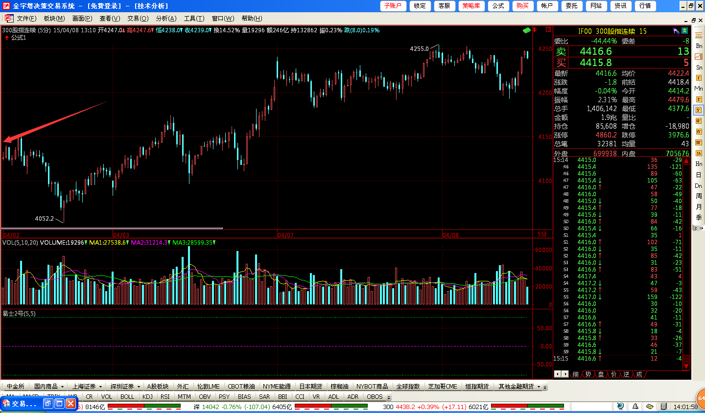Screen dimensions: 705x413
Task: Select the 5-minute period icon
Action: [699, 110]
